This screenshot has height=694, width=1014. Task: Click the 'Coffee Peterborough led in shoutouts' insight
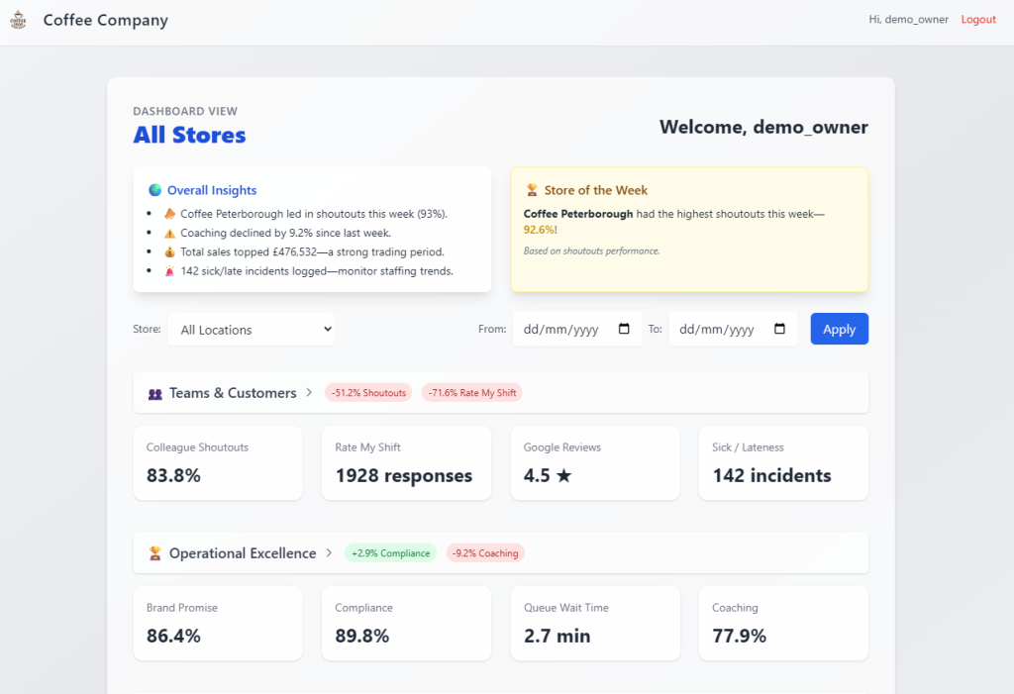[314, 214]
